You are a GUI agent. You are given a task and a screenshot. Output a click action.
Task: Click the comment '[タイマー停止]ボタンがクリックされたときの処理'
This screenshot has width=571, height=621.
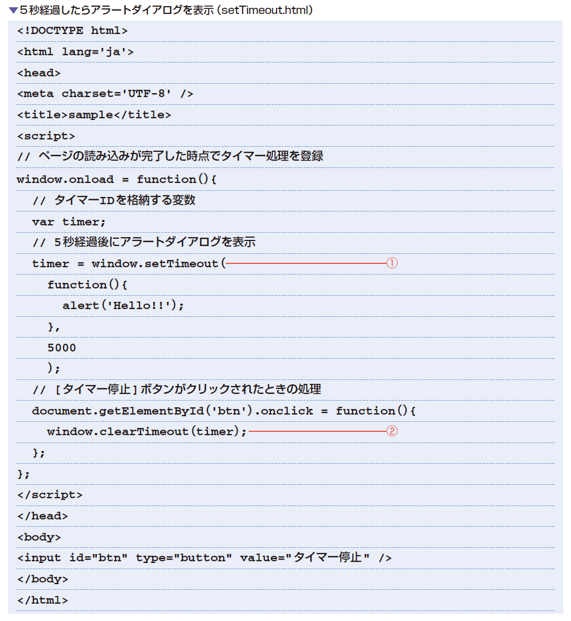(176, 389)
